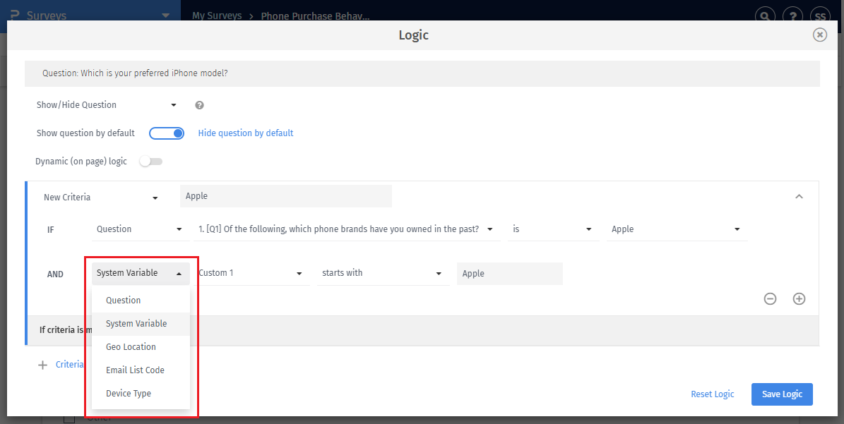Select Geo Location from the dropdown list
Screen dimensions: 844x424
(x=131, y=346)
